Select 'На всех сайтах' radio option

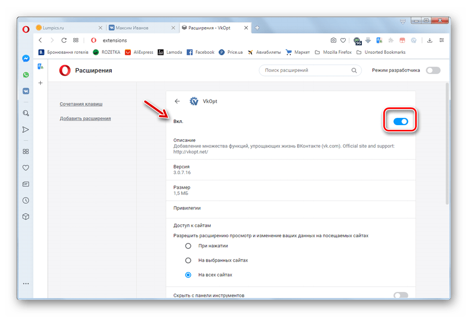coord(188,275)
